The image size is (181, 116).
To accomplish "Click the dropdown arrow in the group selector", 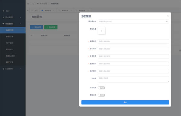I will coord(167,22).
